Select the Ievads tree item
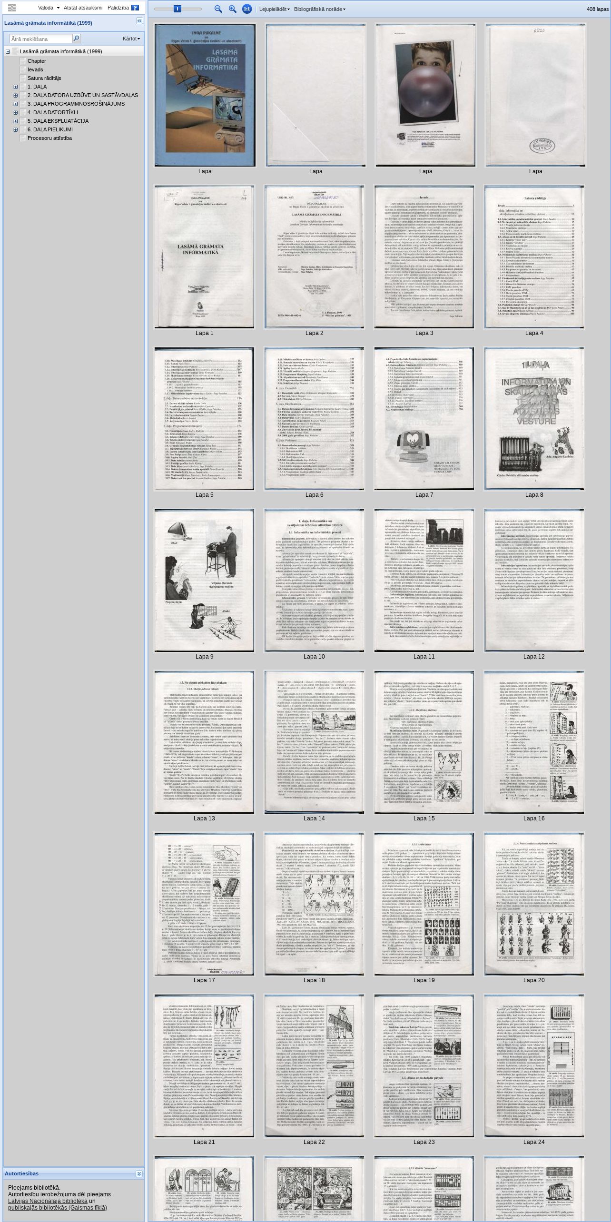 35,69
